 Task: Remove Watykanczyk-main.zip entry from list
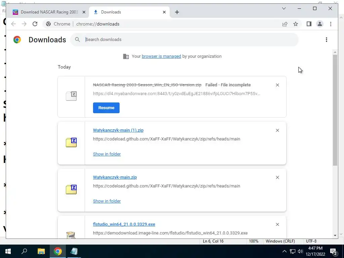[277, 177]
